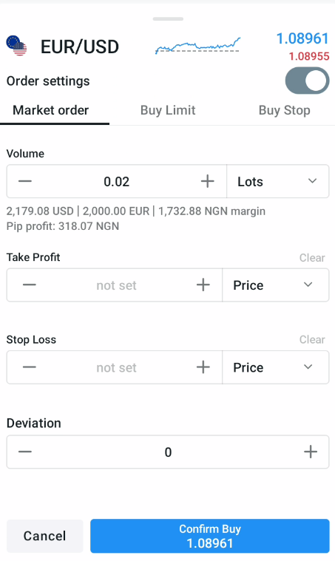Decrease Deviation with the minus icon
This screenshot has width=335, height=561.
click(25, 452)
